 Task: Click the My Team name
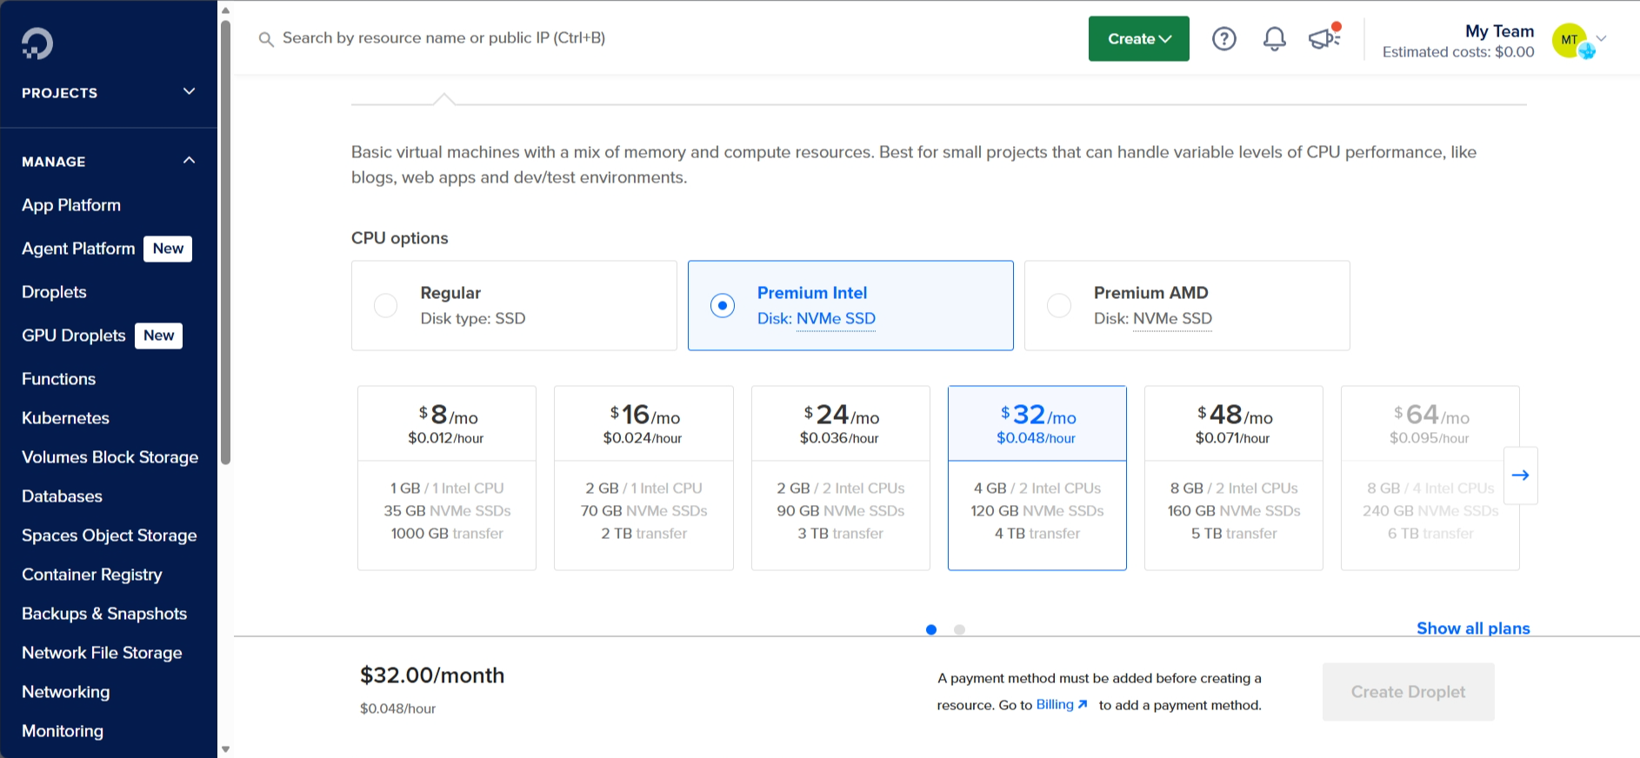click(1499, 31)
